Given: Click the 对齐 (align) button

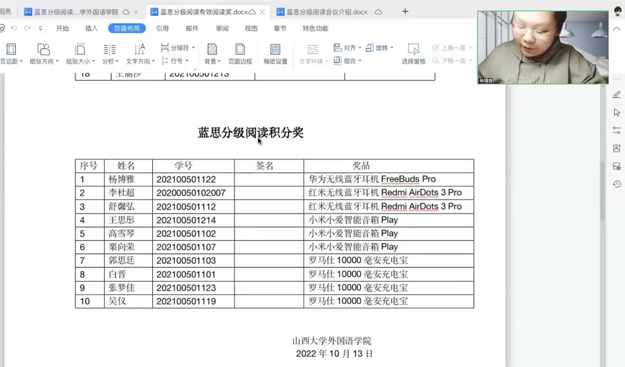Looking at the screenshot, I should (348, 48).
